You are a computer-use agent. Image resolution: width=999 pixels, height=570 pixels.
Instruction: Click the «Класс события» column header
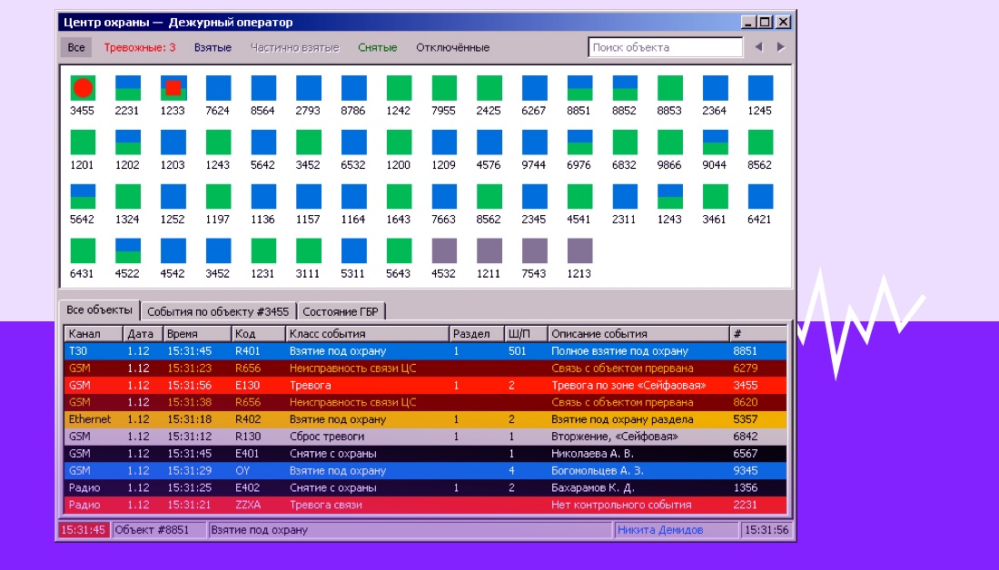[x=366, y=333]
